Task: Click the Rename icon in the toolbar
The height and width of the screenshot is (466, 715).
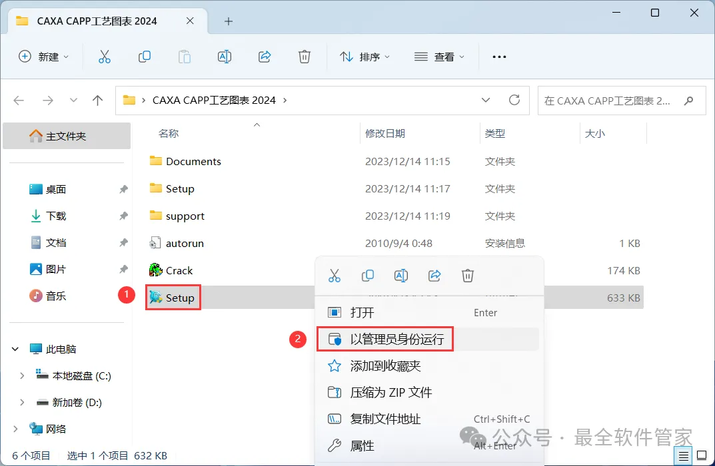Action: 225,57
